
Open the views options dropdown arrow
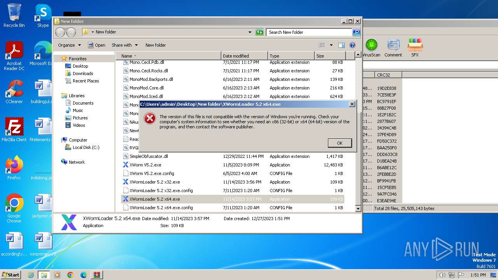331,45
